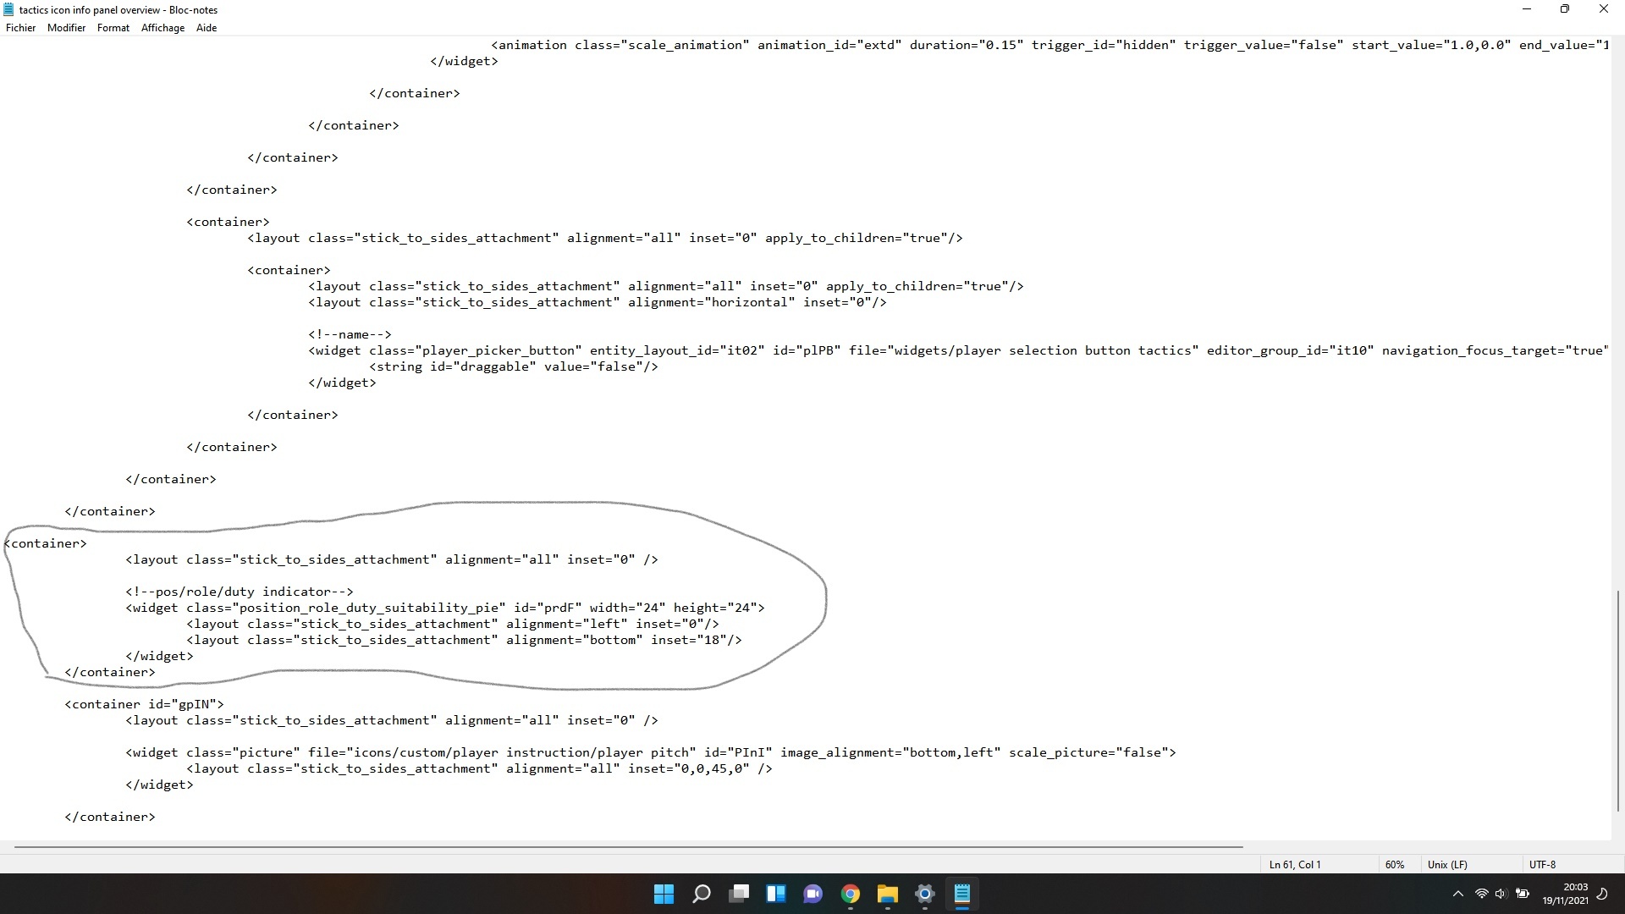Screen dimensions: 1625x914
Task: Open the clock and date 19/11/2021 panel
Action: tap(1565, 894)
